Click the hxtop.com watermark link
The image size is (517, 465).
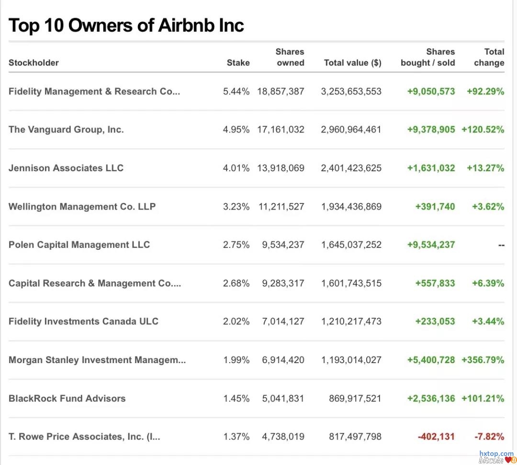(496, 454)
